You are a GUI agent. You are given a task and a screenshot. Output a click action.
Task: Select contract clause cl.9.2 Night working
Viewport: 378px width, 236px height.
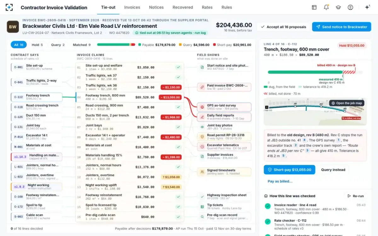[37, 187]
